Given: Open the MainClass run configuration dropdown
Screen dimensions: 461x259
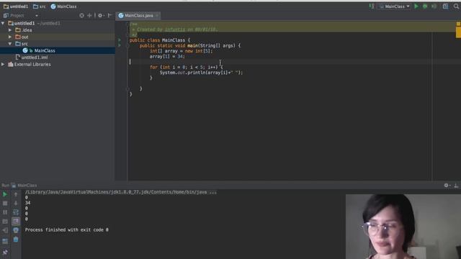Looking at the screenshot, I should (x=395, y=6).
